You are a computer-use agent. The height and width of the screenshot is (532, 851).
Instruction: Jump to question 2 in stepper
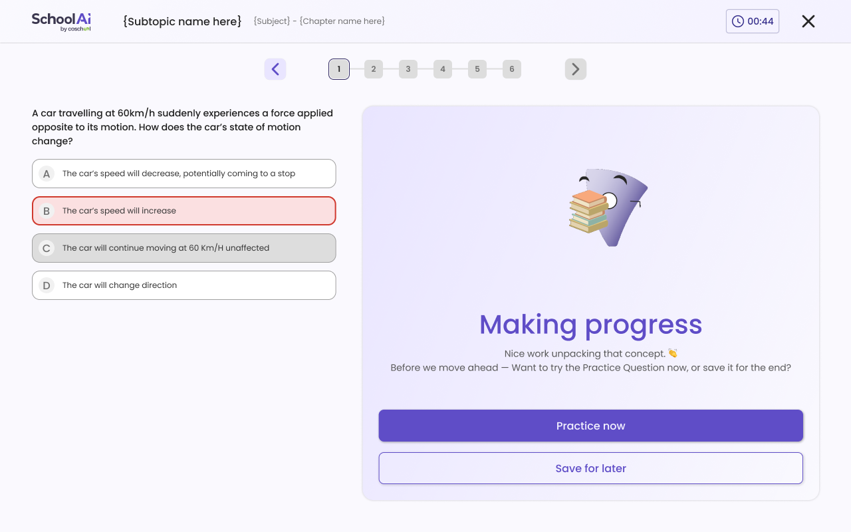pyautogui.click(x=374, y=69)
